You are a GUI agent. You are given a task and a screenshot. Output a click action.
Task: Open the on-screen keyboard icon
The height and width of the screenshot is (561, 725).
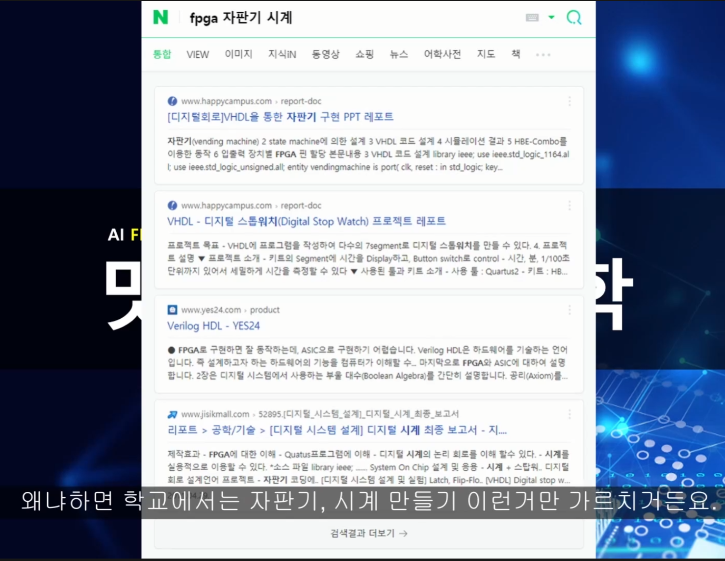pos(532,18)
